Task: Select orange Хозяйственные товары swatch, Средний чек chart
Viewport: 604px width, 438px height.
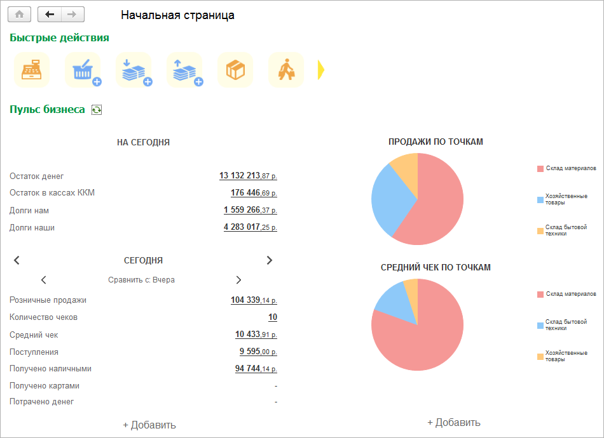Action: [x=540, y=357]
